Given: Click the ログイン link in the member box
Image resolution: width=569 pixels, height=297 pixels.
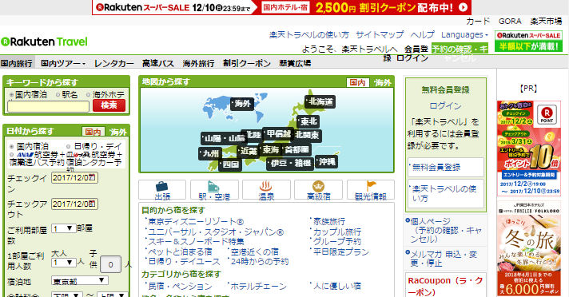Looking at the screenshot, I should [x=445, y=106].
